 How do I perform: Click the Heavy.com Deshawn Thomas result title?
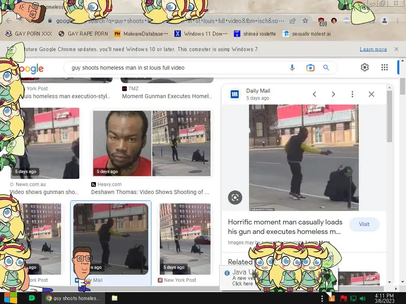tap(150, 192)
